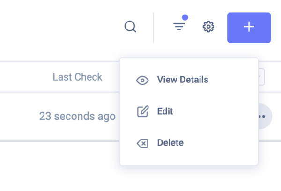The height and width of the screenshot is (191, 281).
Task: Open the settings gear icon
Action: [x=208, y=27]
